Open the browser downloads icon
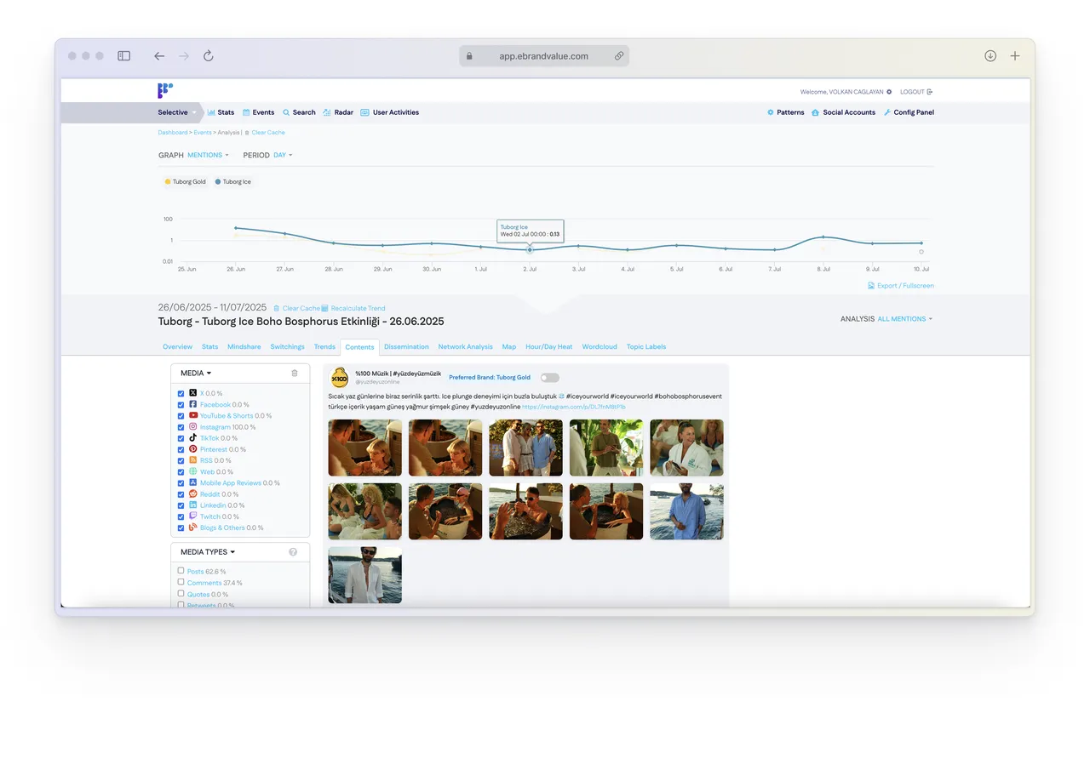Viewport: 1090px width, 770px height. coord(990,56)
